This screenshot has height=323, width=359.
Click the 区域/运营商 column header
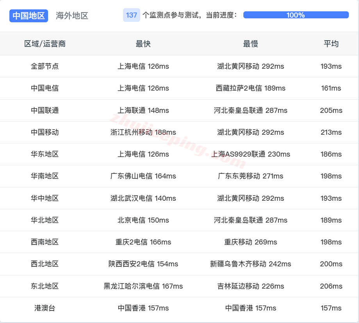tap(45, 44)
